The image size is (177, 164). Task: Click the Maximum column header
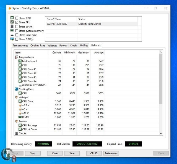[x=84, y=53]
